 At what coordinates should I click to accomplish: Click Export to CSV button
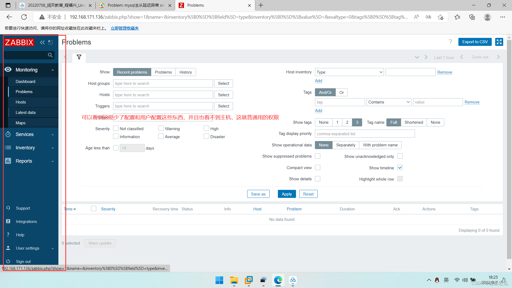[475, 42]
